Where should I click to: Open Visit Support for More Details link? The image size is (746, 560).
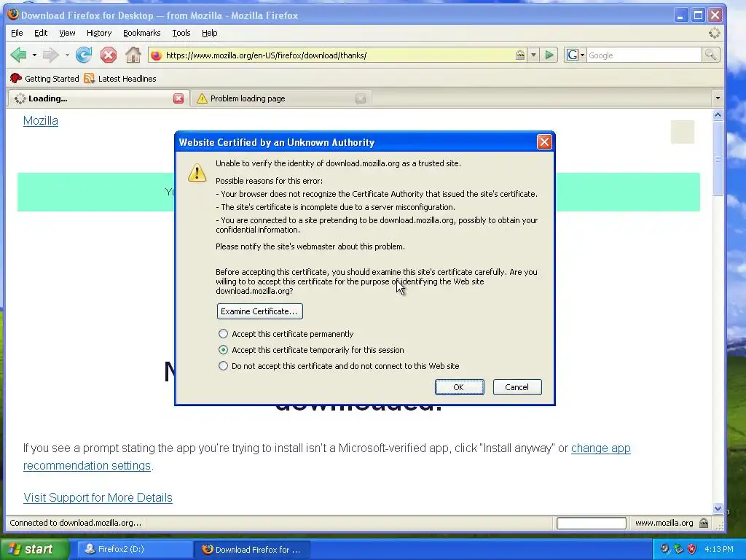[x=98, y=497]
